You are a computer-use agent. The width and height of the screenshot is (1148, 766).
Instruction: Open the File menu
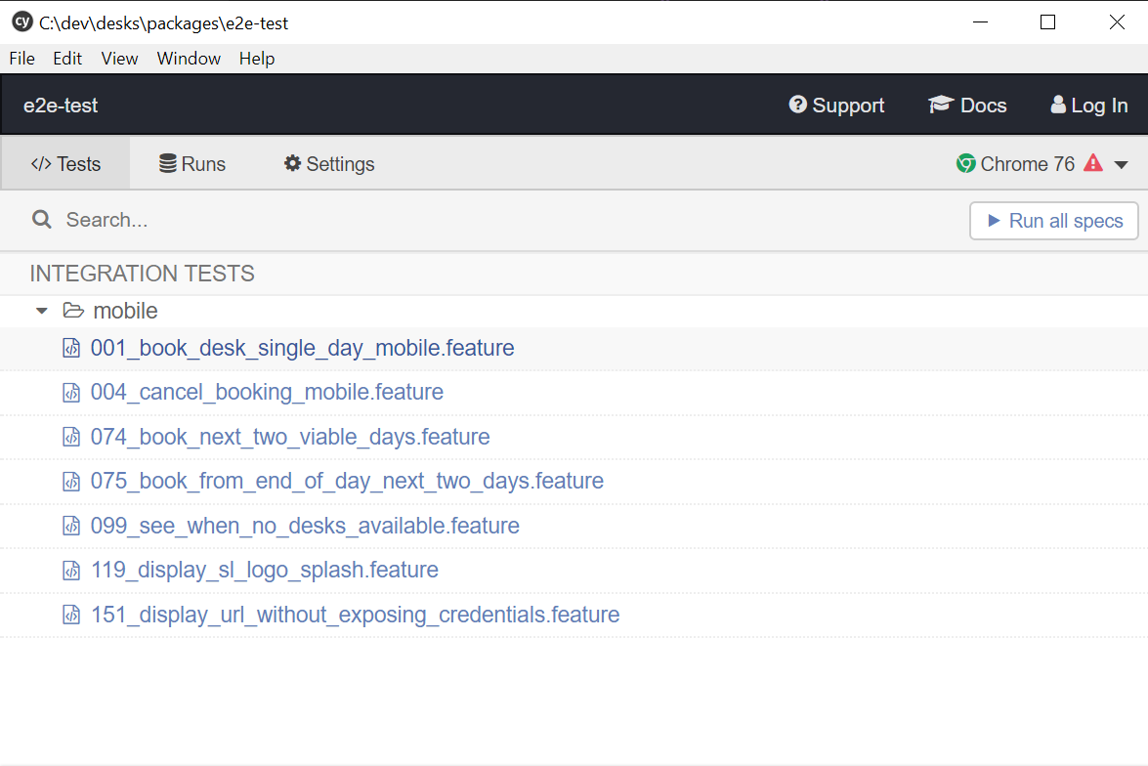[21, 59]
